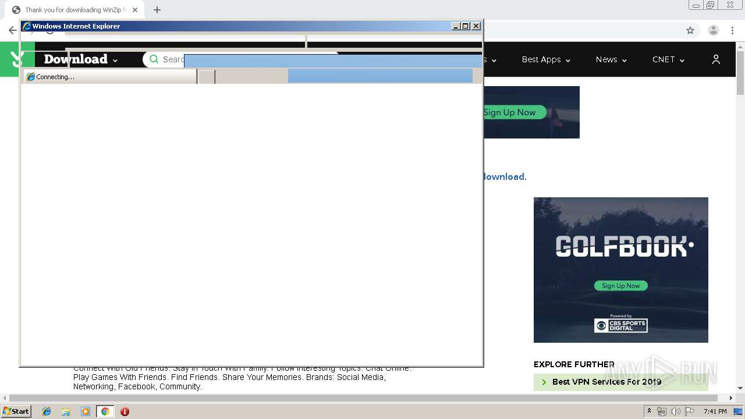Viewport: 745px width, 419px height.
Task: Click Sign Up Now in top banner ad
Action: point(515,112)
